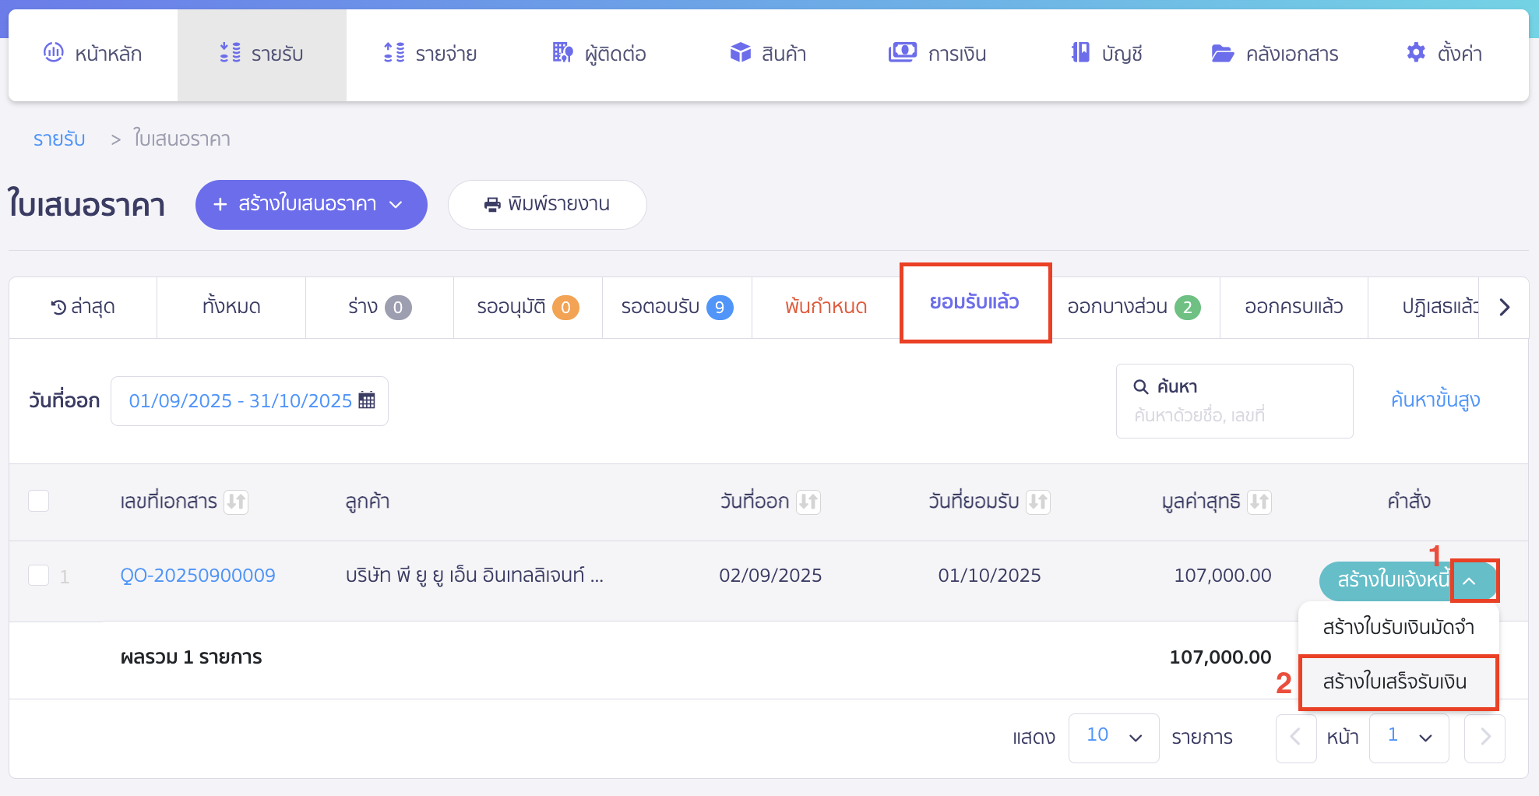Open the หน้าหลัก home dashboard
1539x796 pixels.
93,53
